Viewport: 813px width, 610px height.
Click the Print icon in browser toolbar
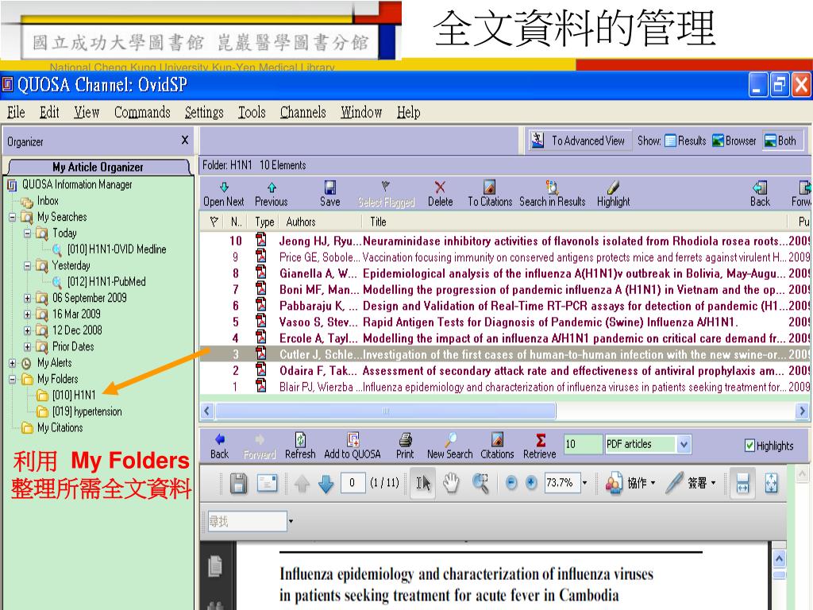pyautogui.click(x=405, y=439)
